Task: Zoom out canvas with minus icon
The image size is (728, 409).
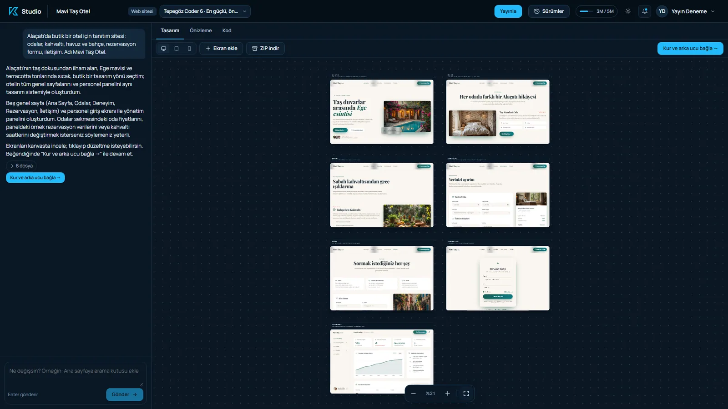Action: (x=413, y=394)
